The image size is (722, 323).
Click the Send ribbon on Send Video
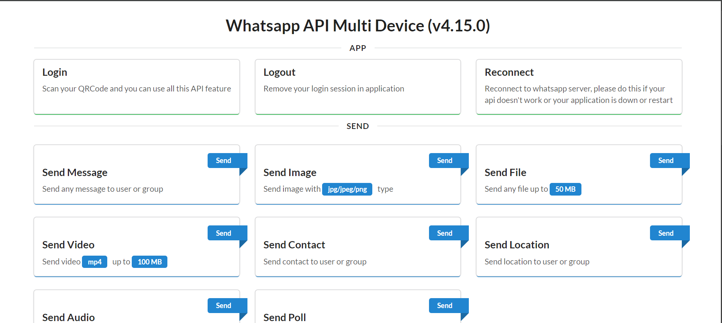click(224, 233)
